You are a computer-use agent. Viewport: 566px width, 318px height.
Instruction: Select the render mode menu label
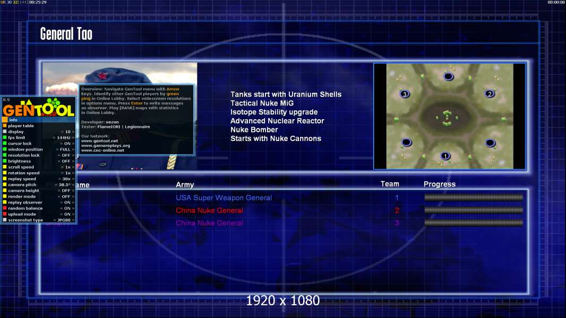click(x=22, y=197)
